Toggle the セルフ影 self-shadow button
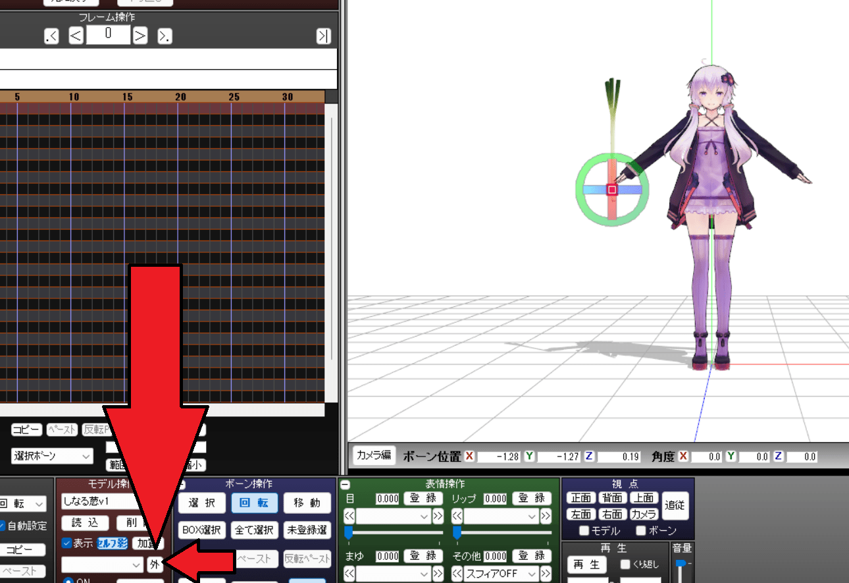 [112, 543]
